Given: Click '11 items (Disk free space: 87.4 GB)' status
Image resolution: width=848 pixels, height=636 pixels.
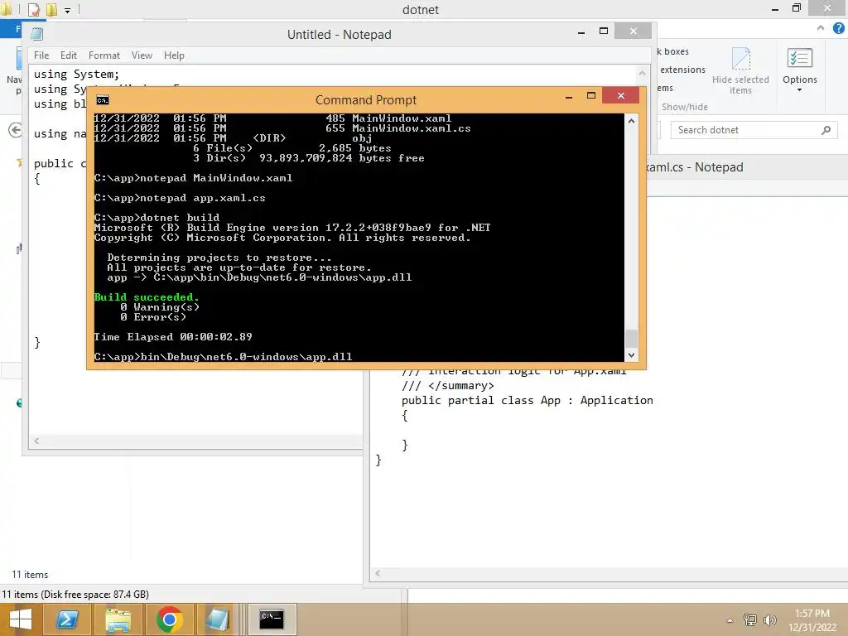Looking at the screenshot, I should [75, 595].
